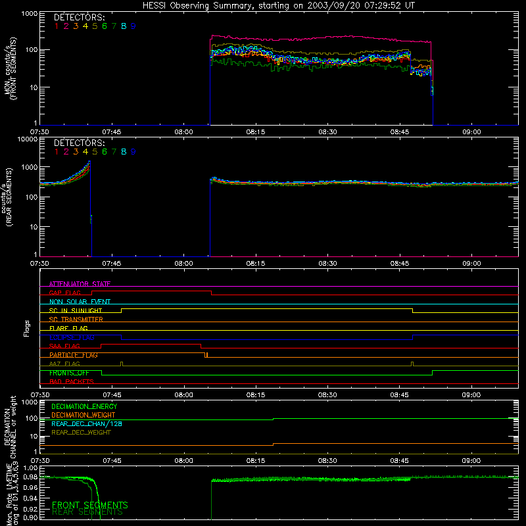Click the ECLIPSE_FLAG label
The height and width of the screenshot is (526, 526).
[x=72, y=337]
